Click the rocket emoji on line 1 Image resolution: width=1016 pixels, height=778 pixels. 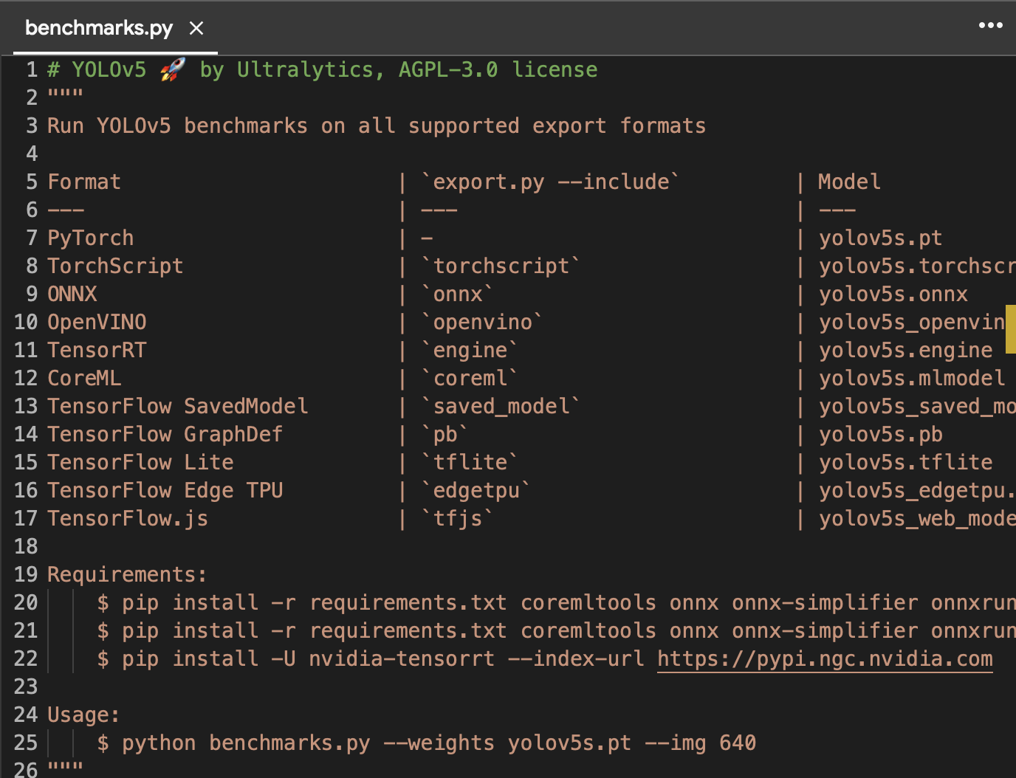coord(173,69)
